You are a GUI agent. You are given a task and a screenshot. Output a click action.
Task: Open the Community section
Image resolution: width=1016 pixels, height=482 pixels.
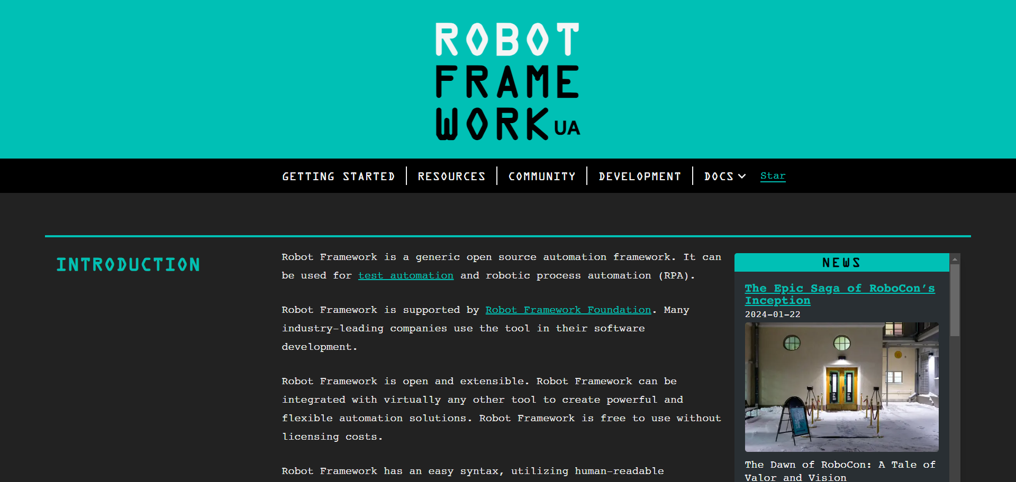[542, 176]
